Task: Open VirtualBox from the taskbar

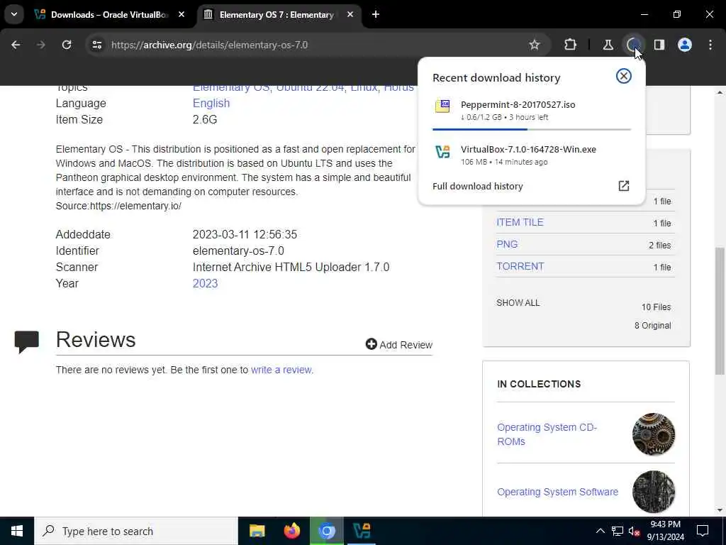Action: pyautogui.click(x=362, y=531)
